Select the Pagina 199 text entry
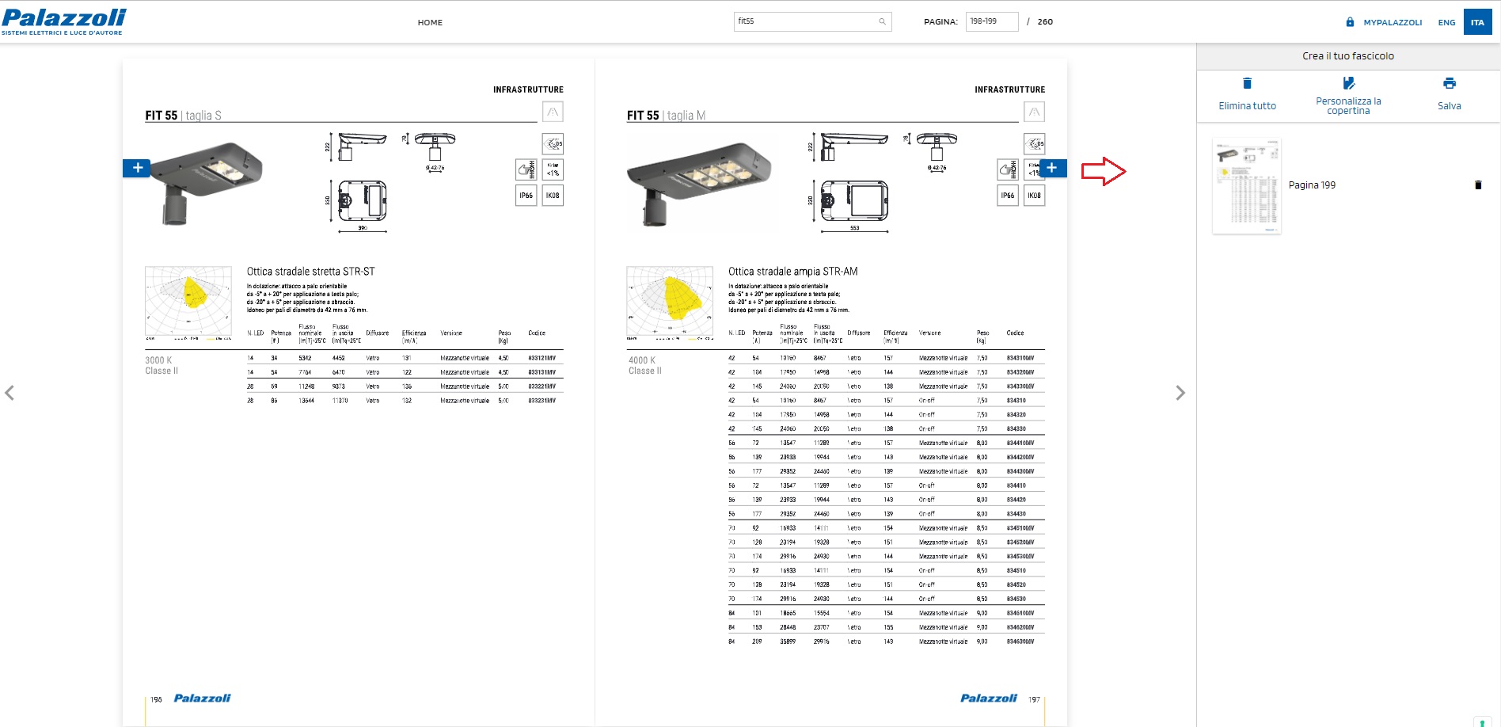 click(x=1312, y=185)
